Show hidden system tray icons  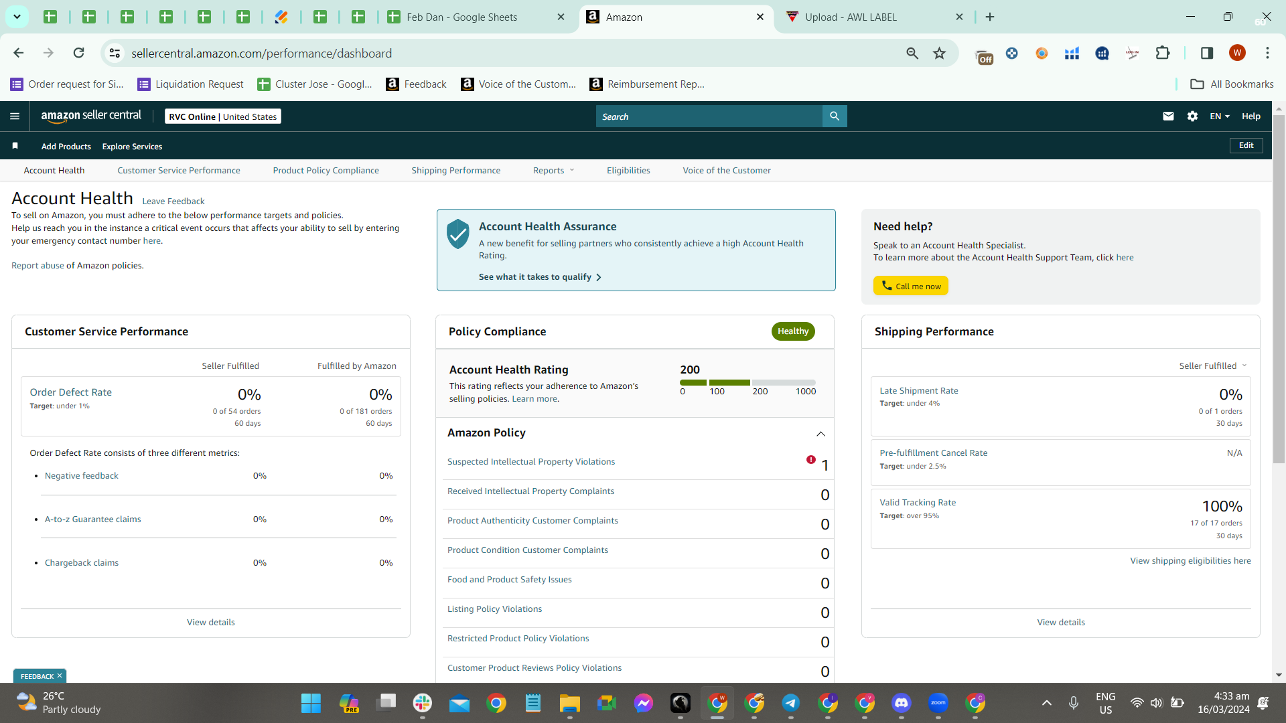(x=1047, y=703)
